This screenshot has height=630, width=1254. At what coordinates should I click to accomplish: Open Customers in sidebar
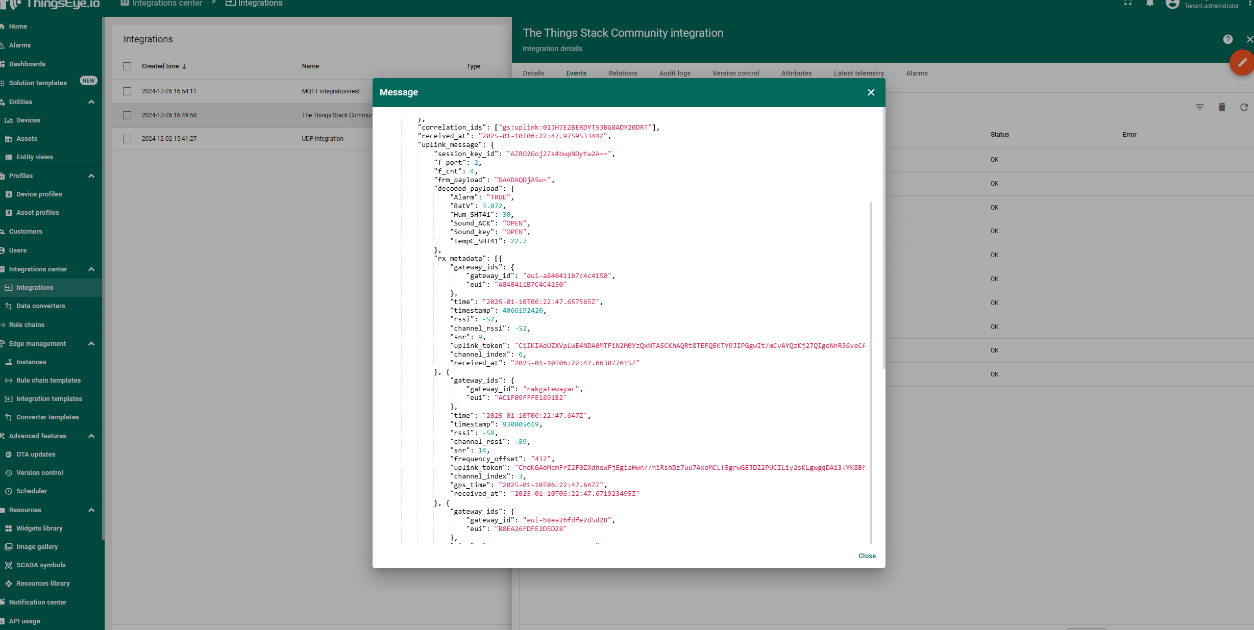tap(26, 232)
